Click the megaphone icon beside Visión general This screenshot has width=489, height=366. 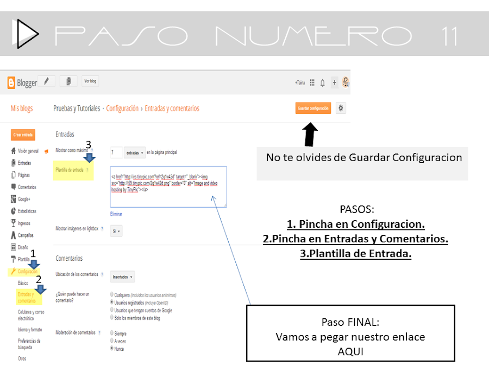(x=47, y=152)
